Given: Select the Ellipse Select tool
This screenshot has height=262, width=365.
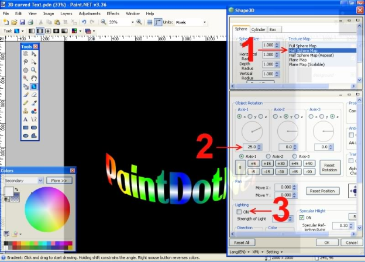Looking at the screenshot, I should (26, 70).
